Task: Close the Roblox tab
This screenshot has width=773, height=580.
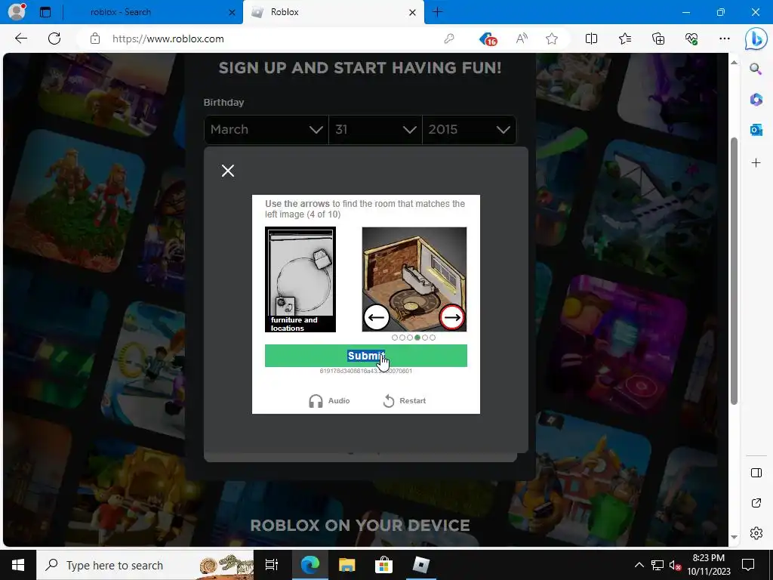Action: (x=413, y=12)
